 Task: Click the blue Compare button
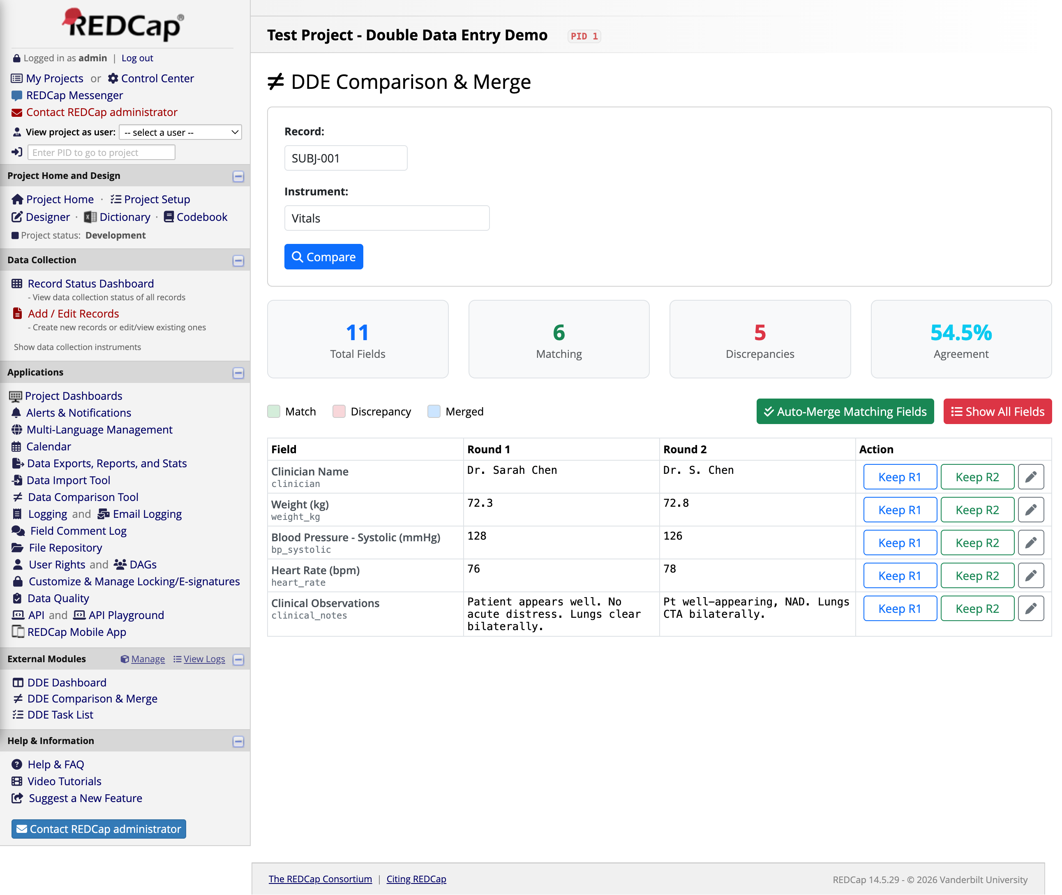(x=323, y=257)
